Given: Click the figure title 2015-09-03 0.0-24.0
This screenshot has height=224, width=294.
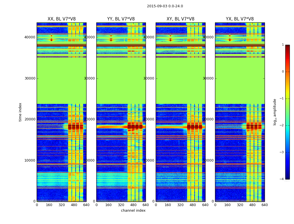Looking at the screenshot, I should 165,6.
